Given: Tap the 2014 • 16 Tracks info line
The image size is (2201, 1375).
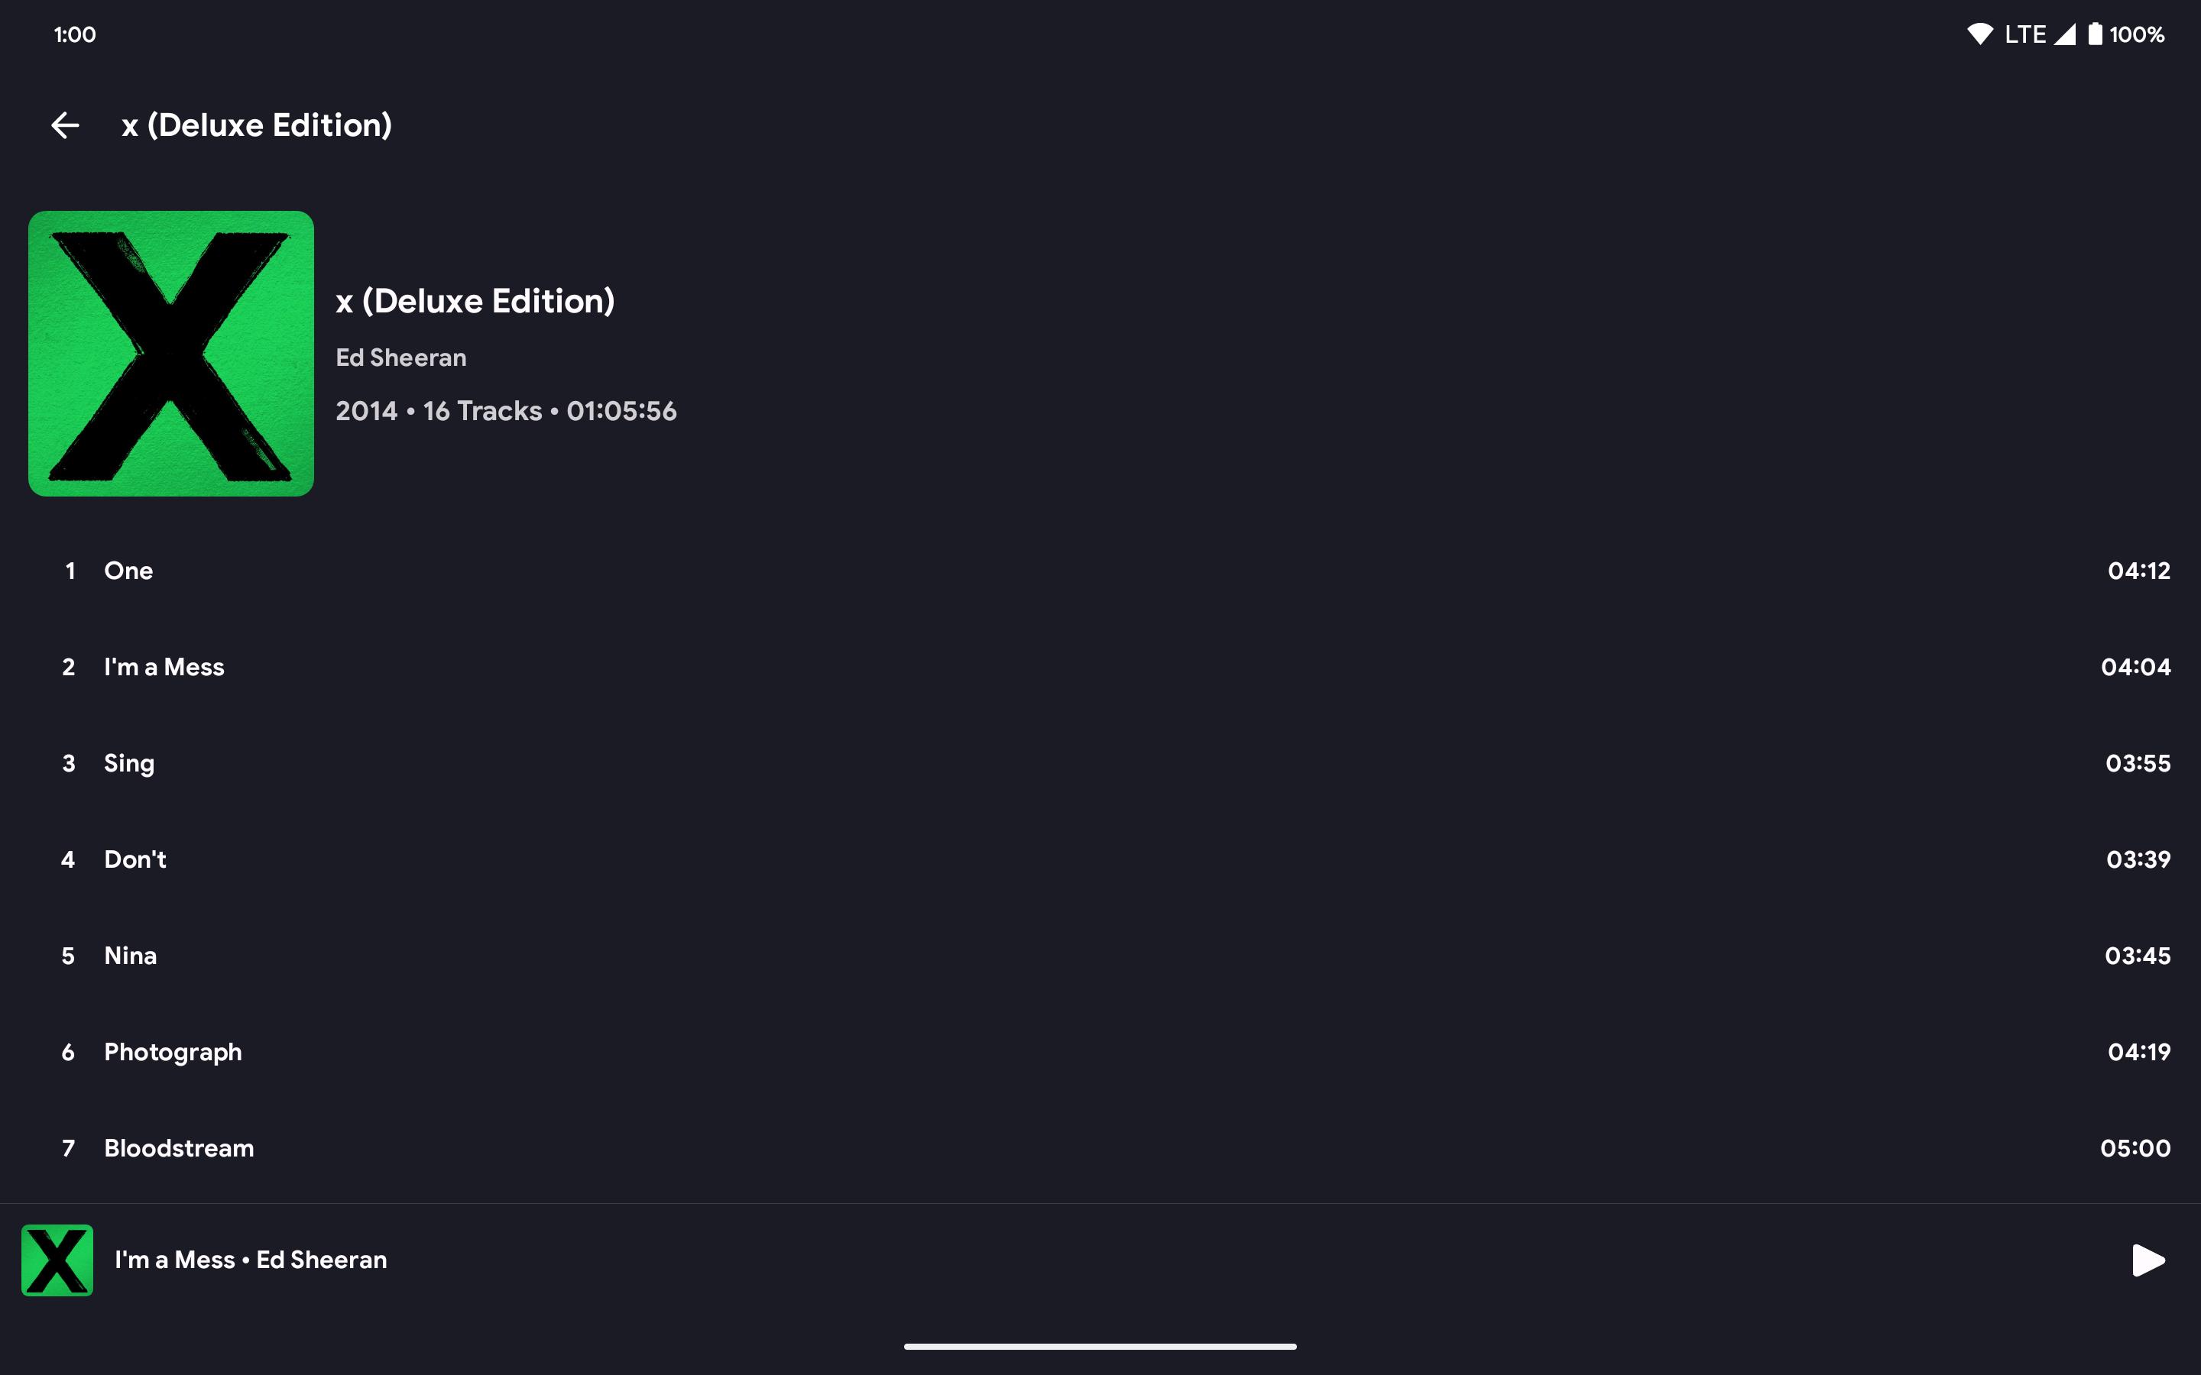Looking at the screenshot, I should (506, 411).
